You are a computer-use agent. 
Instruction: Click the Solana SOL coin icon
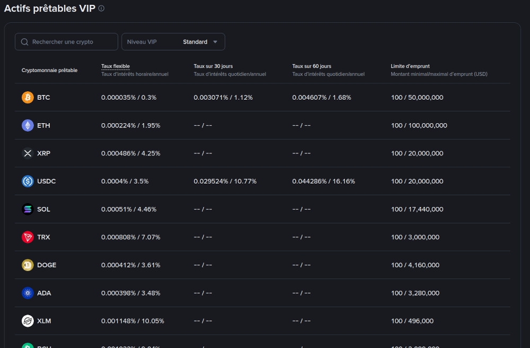[28, 210]
